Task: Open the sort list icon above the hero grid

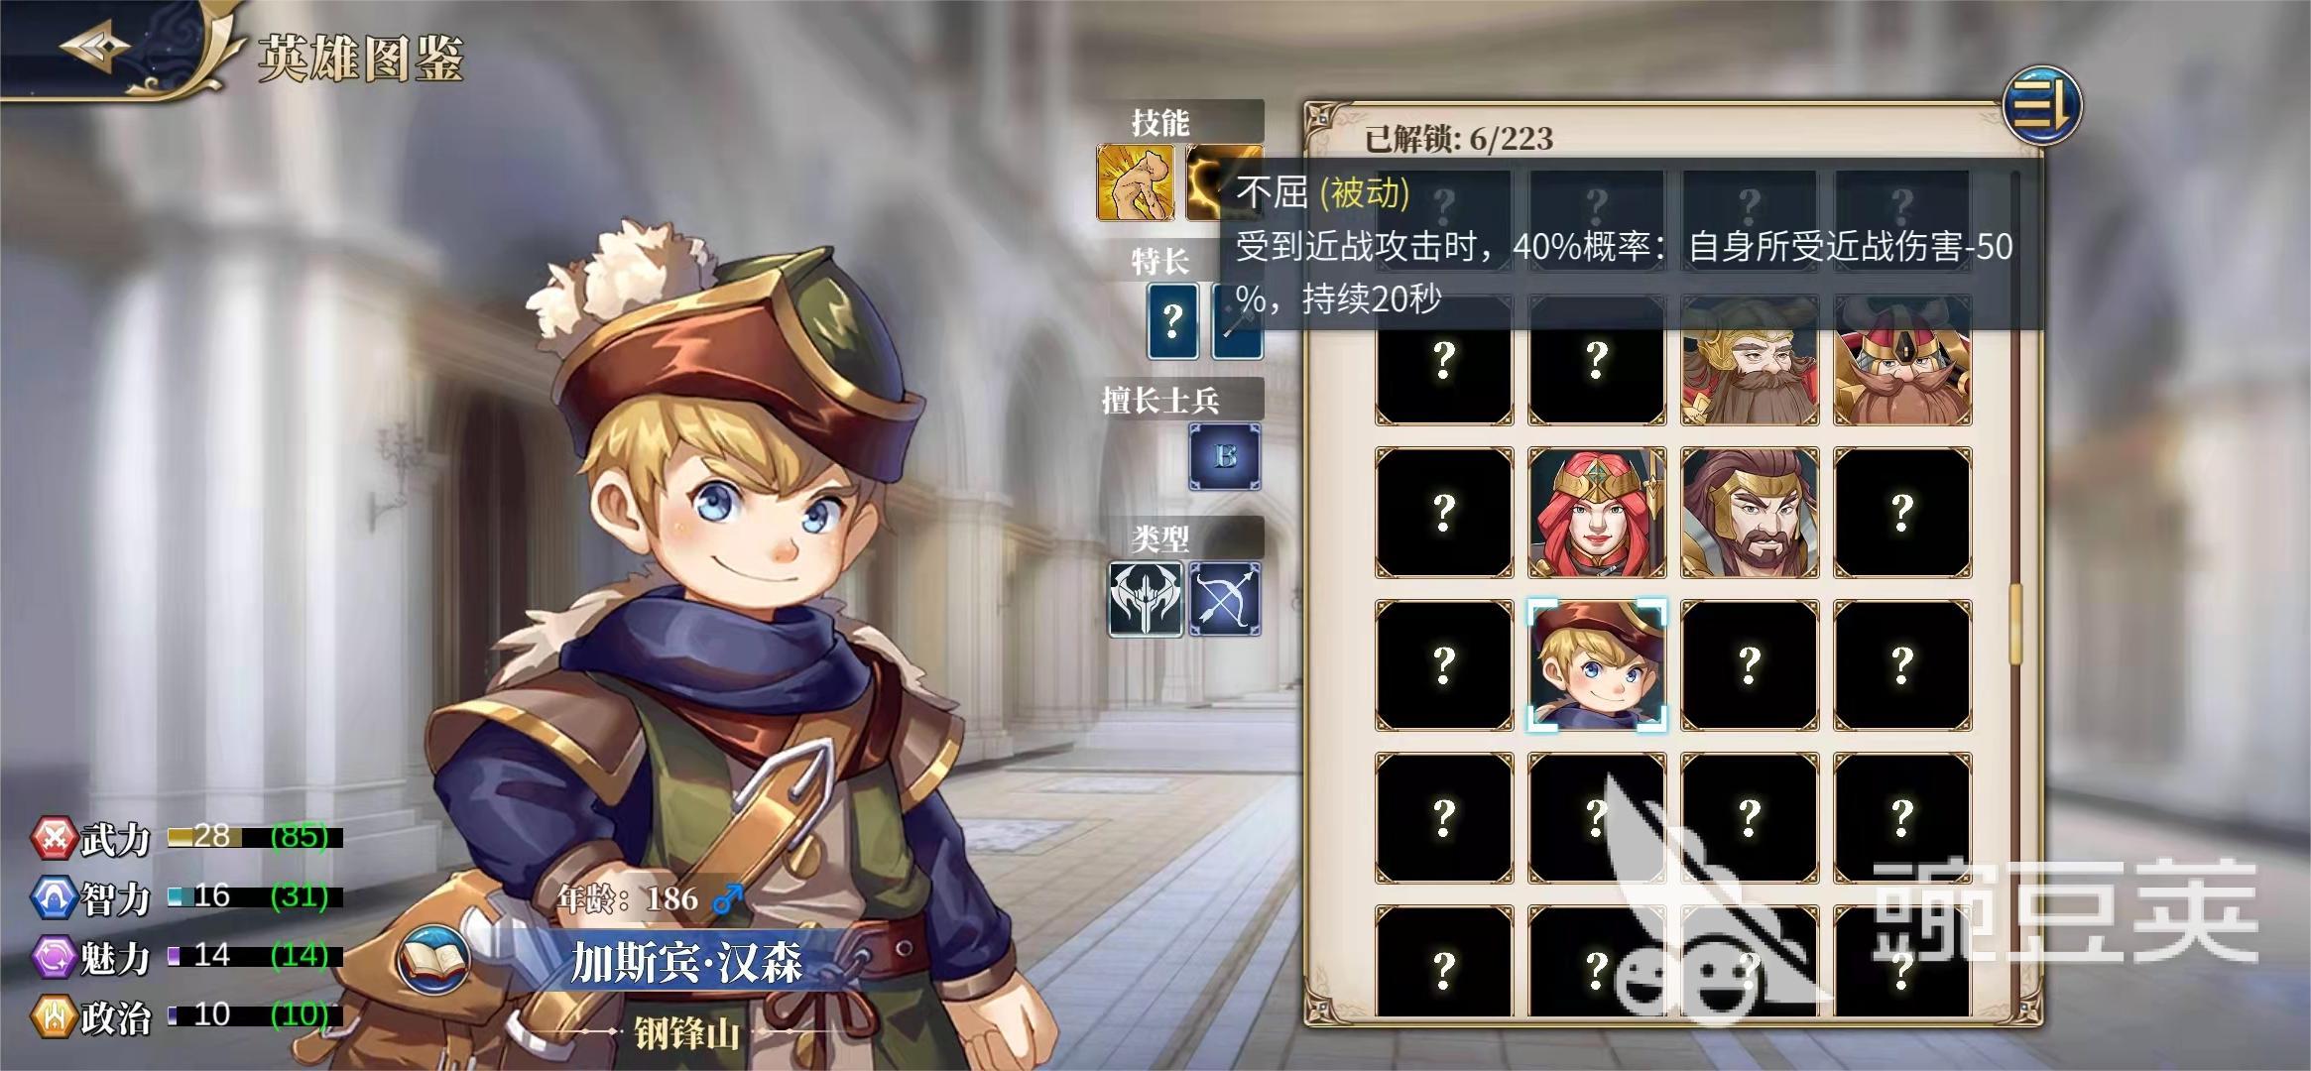Action: (x=2042, y=105)
